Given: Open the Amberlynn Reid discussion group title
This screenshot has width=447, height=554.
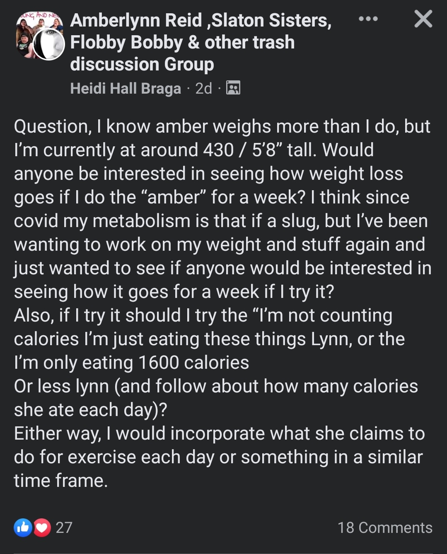Looking at the screenshot, I should (x=201, y=42).
